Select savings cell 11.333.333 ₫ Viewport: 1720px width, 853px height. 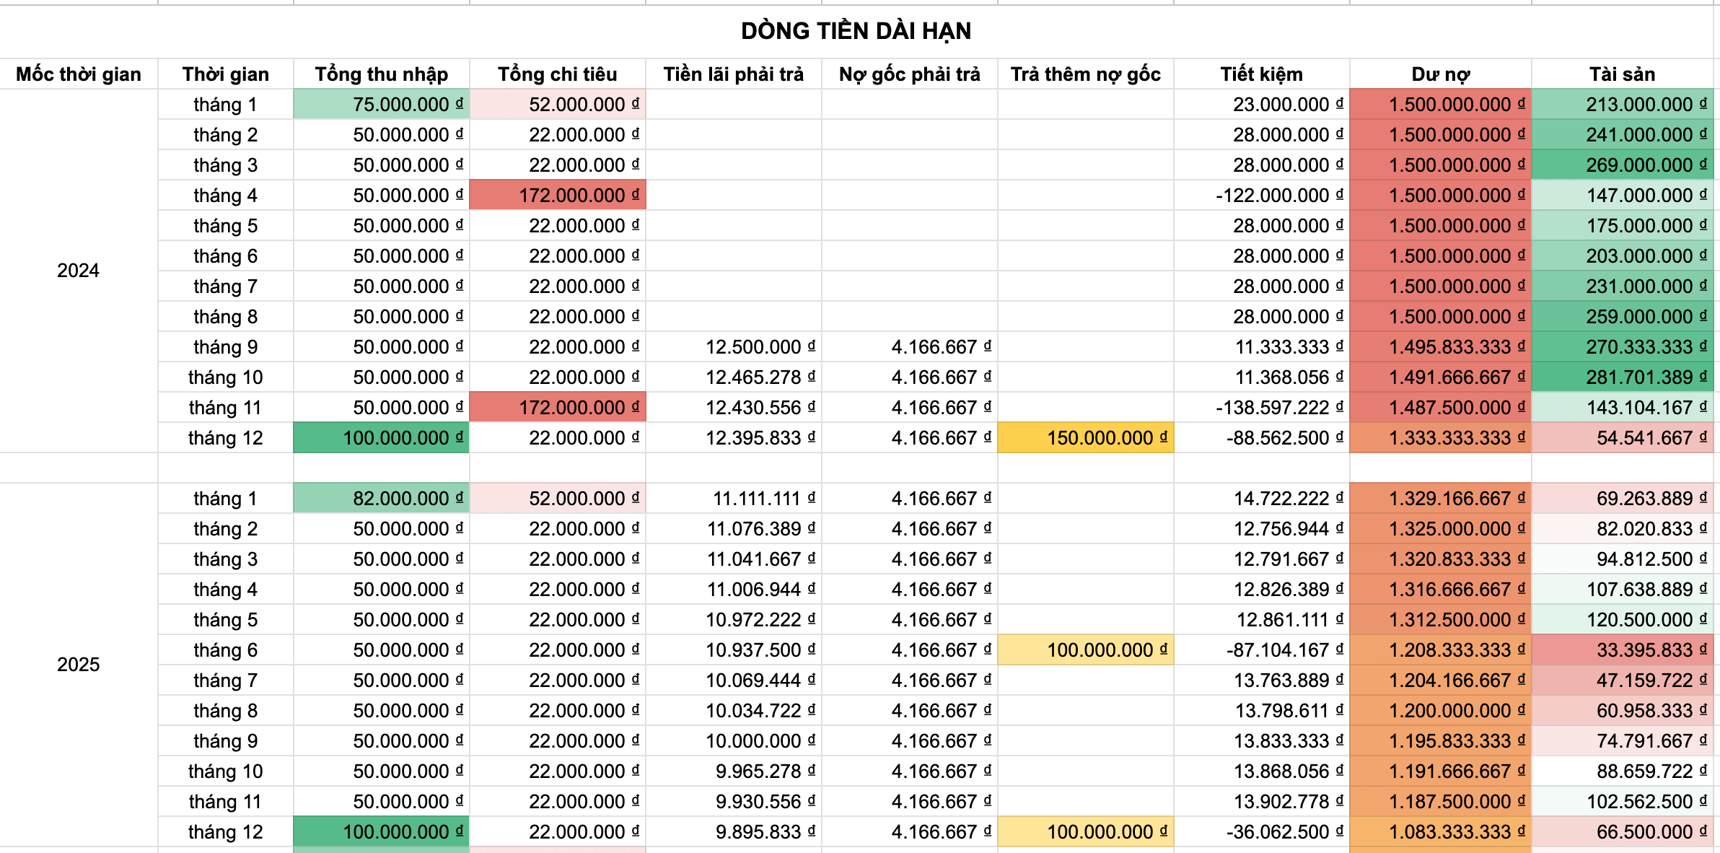(1261, 347)
